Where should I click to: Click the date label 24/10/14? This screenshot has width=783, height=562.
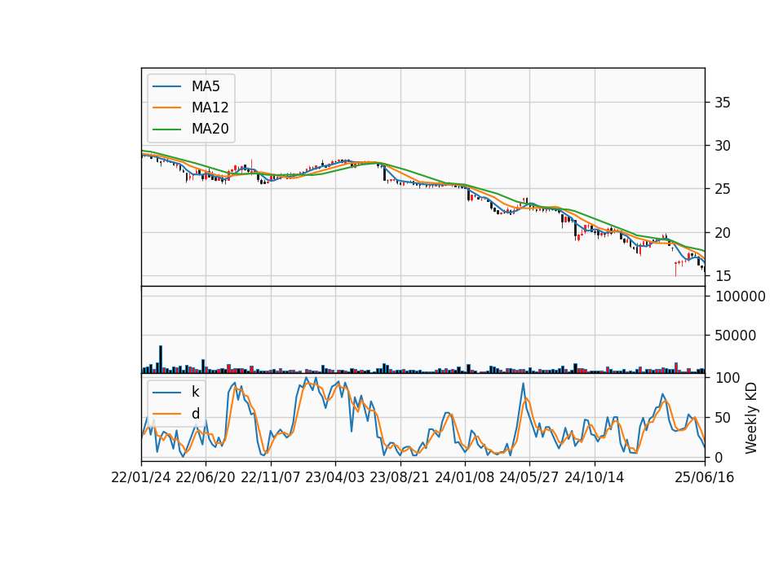595,477
